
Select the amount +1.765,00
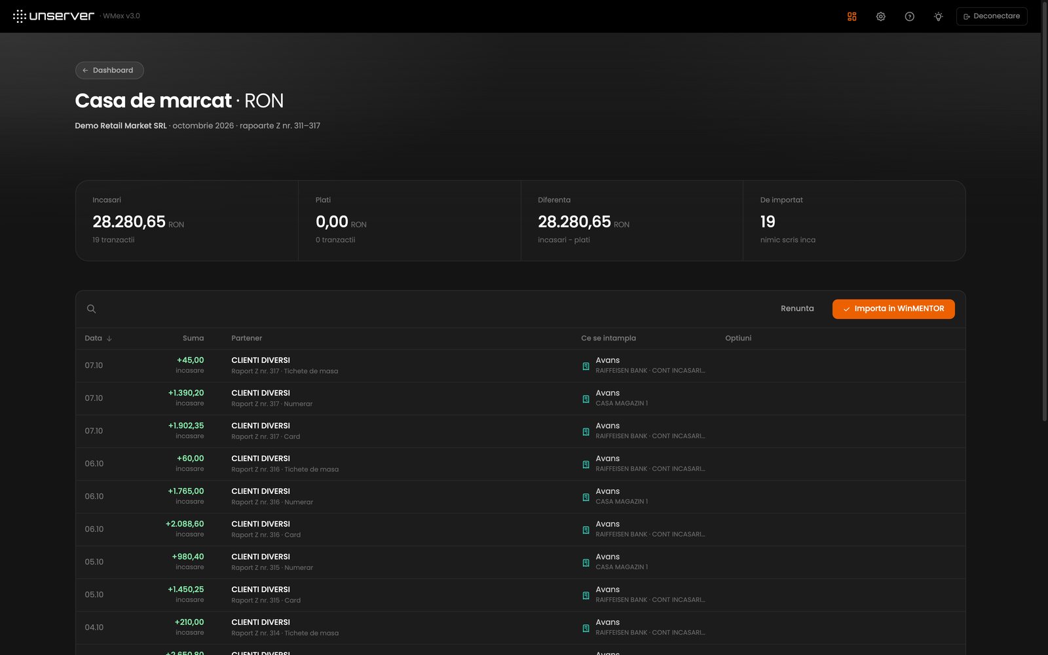[x=186, y=491]
